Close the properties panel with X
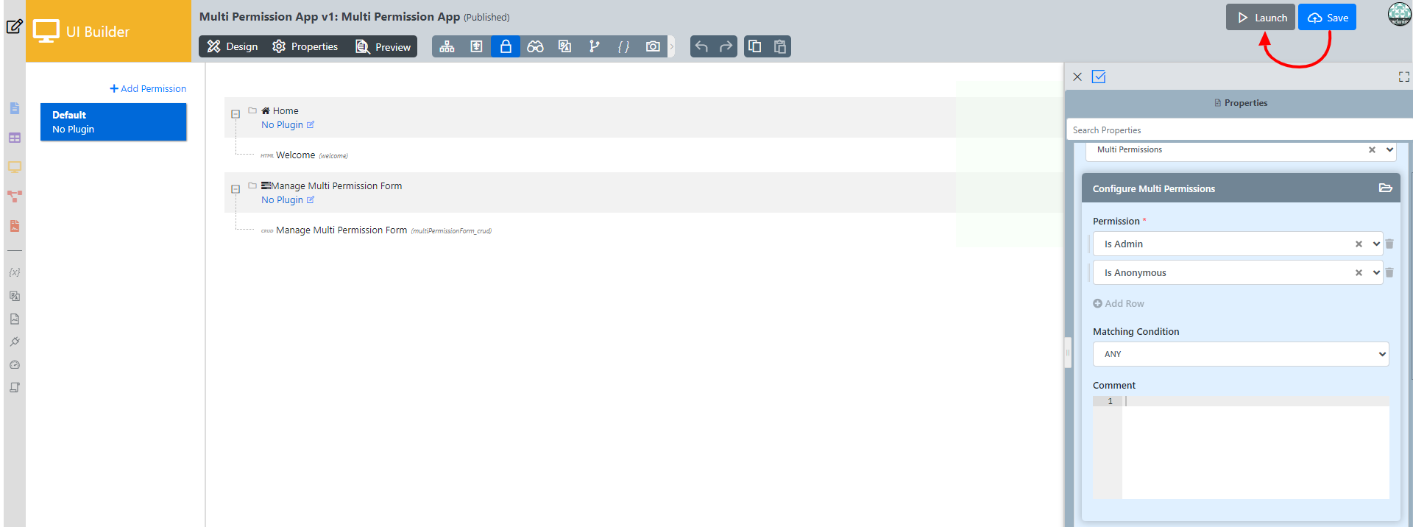Image resolution: width=1413 pixels, height=527 pixels. click(x=1077, y=77)
